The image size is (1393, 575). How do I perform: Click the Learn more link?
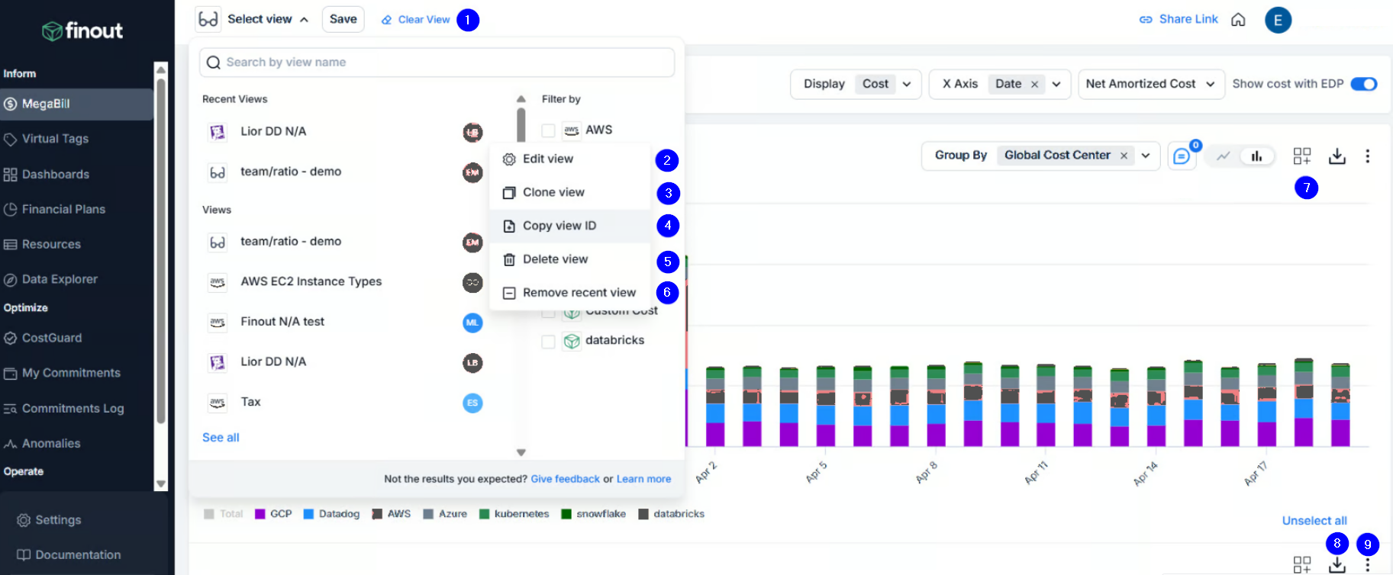point(643,479)
